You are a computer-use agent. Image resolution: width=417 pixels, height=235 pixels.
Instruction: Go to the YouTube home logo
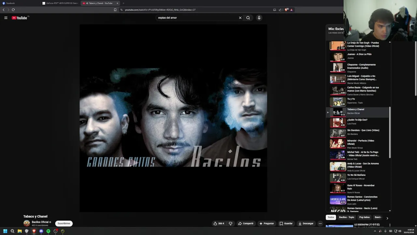pos(20,18)
